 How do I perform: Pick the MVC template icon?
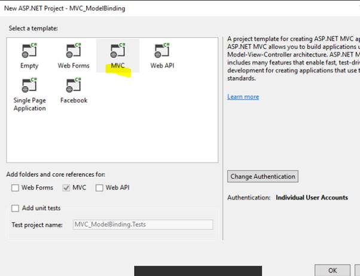click(118, 50)
